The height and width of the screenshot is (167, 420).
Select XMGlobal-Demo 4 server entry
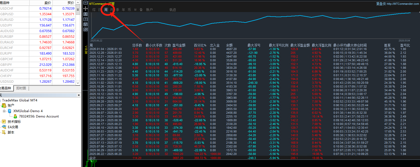[x=28, y=111]
